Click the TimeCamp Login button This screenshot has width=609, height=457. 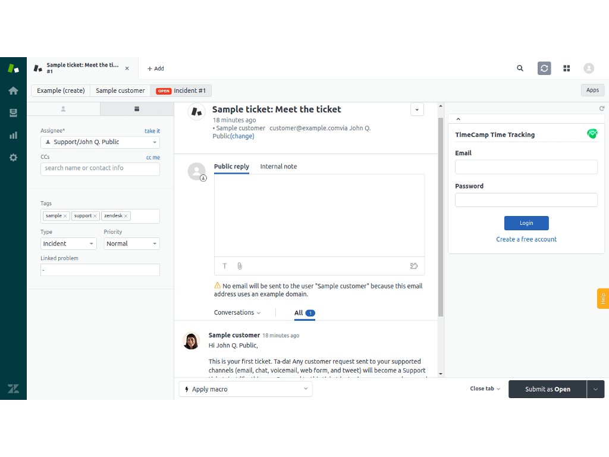[526, 223]
